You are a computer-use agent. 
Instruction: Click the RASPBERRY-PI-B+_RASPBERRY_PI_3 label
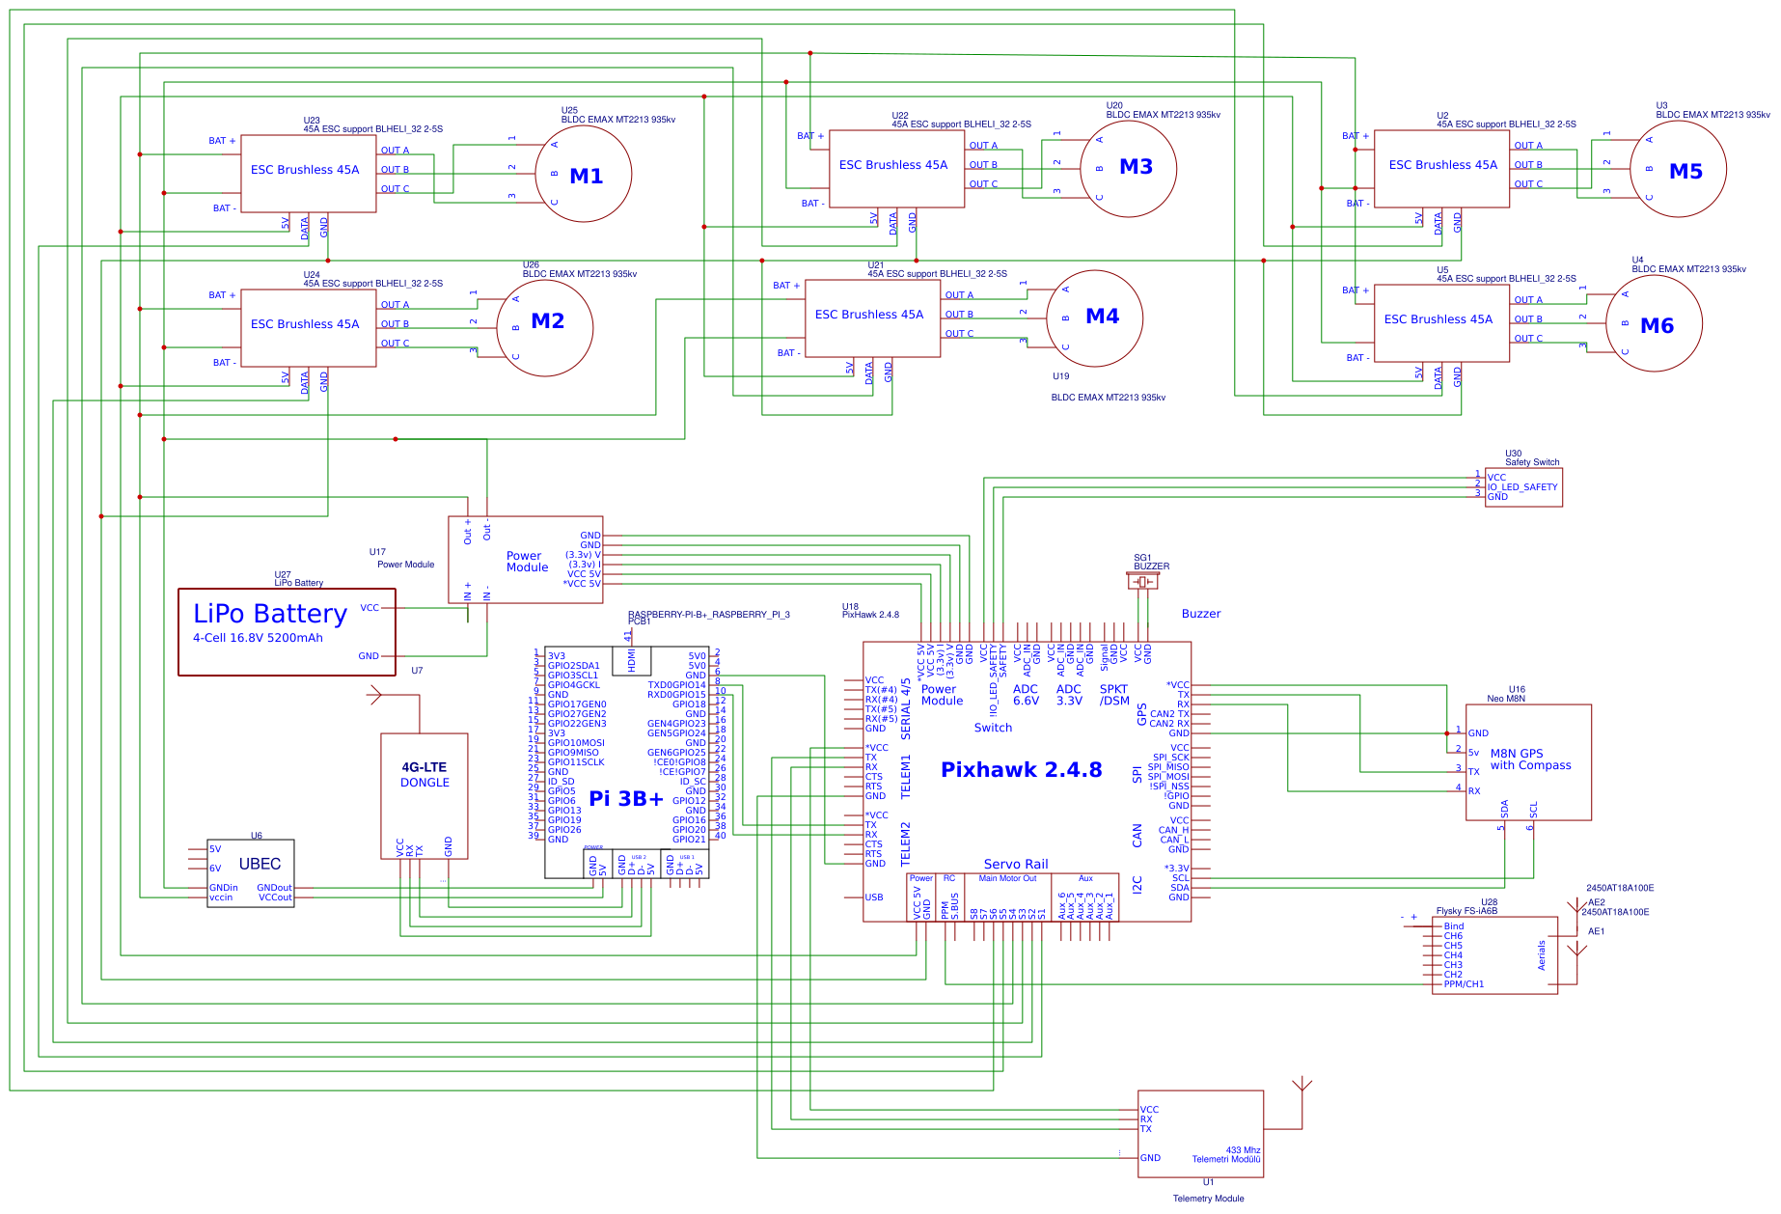coord(709,614)
